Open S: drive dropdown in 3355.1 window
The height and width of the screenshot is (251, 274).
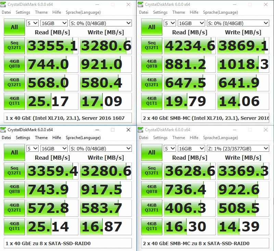tap(101, 23)
